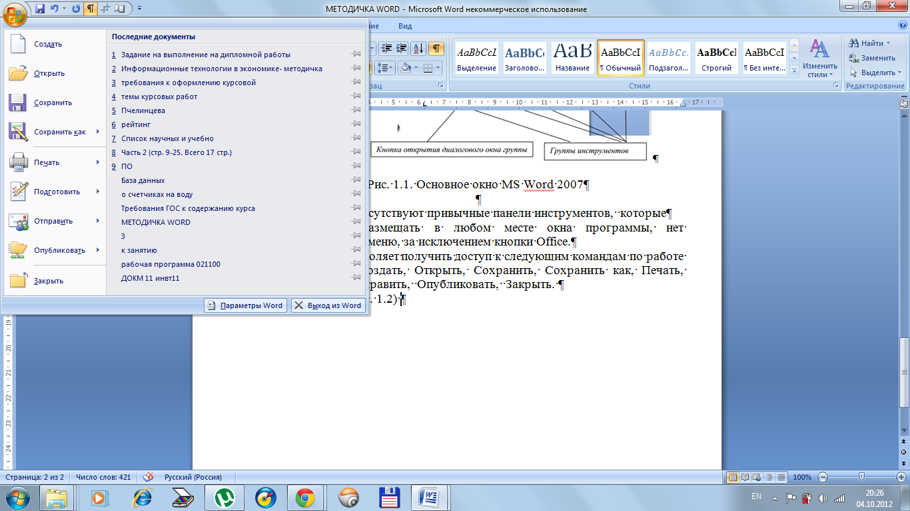Pin the 'требования к оформлению курсовой' document
This screenshot has width=910, height=511.
(357, 83)
